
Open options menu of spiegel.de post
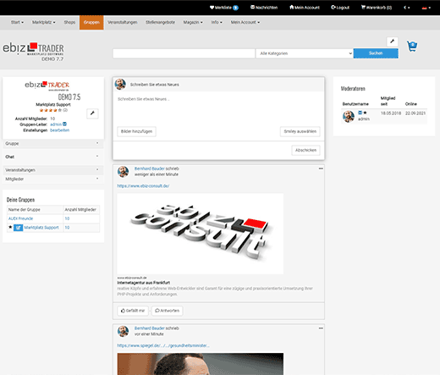pos(321,328)
